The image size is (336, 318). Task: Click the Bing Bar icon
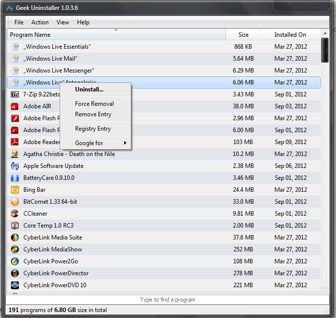(15, 190)
